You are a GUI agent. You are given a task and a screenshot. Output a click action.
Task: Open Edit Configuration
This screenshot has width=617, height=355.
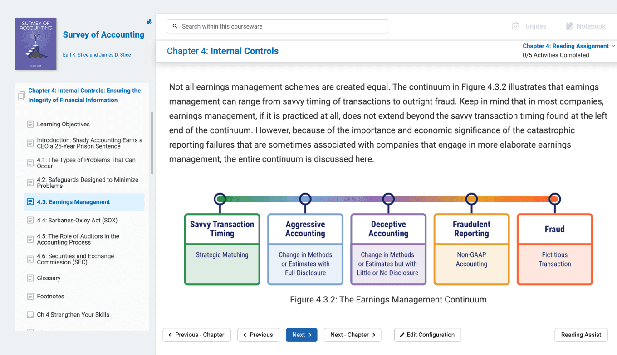(x=427, y=335)
